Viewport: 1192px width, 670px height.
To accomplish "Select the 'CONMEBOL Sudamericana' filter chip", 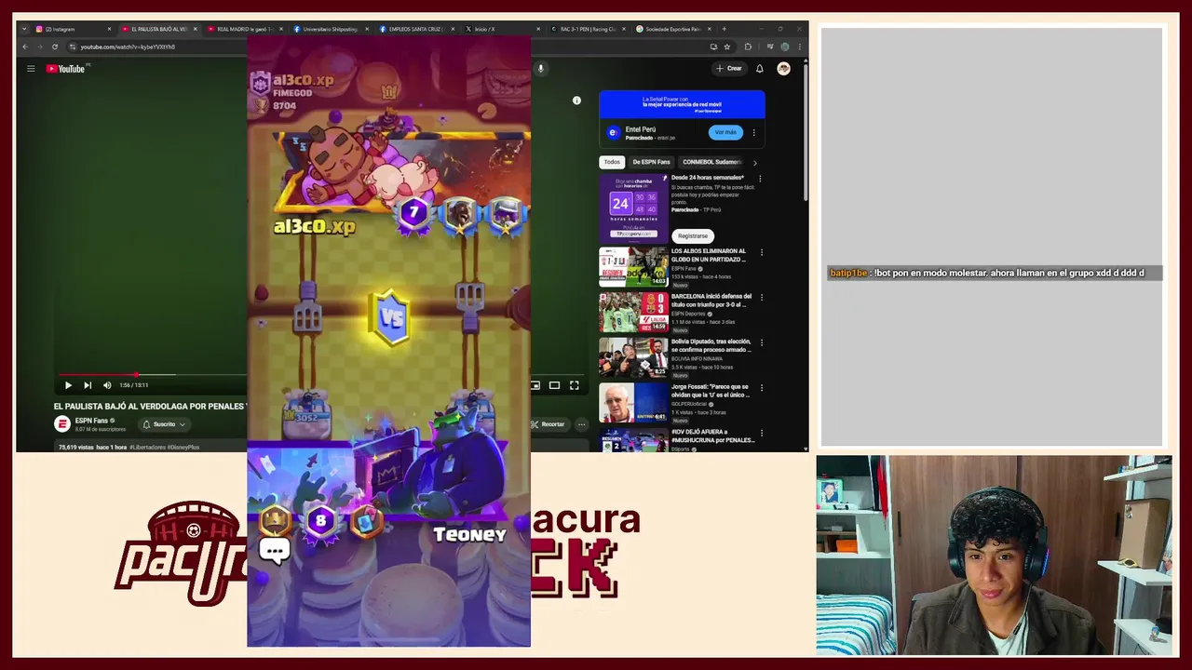I will [712, 162].
